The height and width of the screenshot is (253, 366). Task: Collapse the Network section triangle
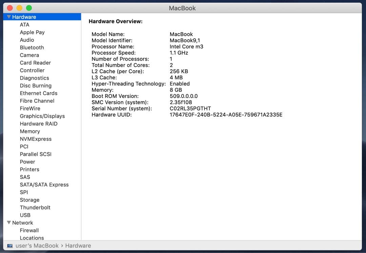click(x=9, y=223)
